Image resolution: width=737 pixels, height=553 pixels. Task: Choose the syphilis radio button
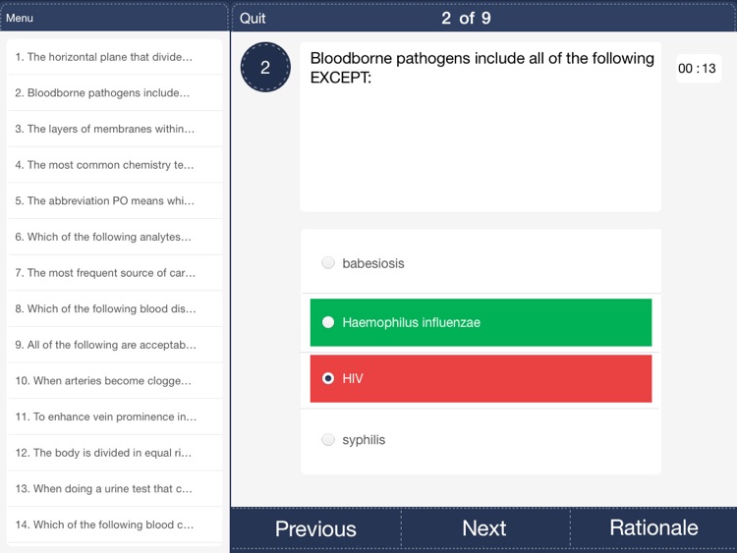[328, 440]
